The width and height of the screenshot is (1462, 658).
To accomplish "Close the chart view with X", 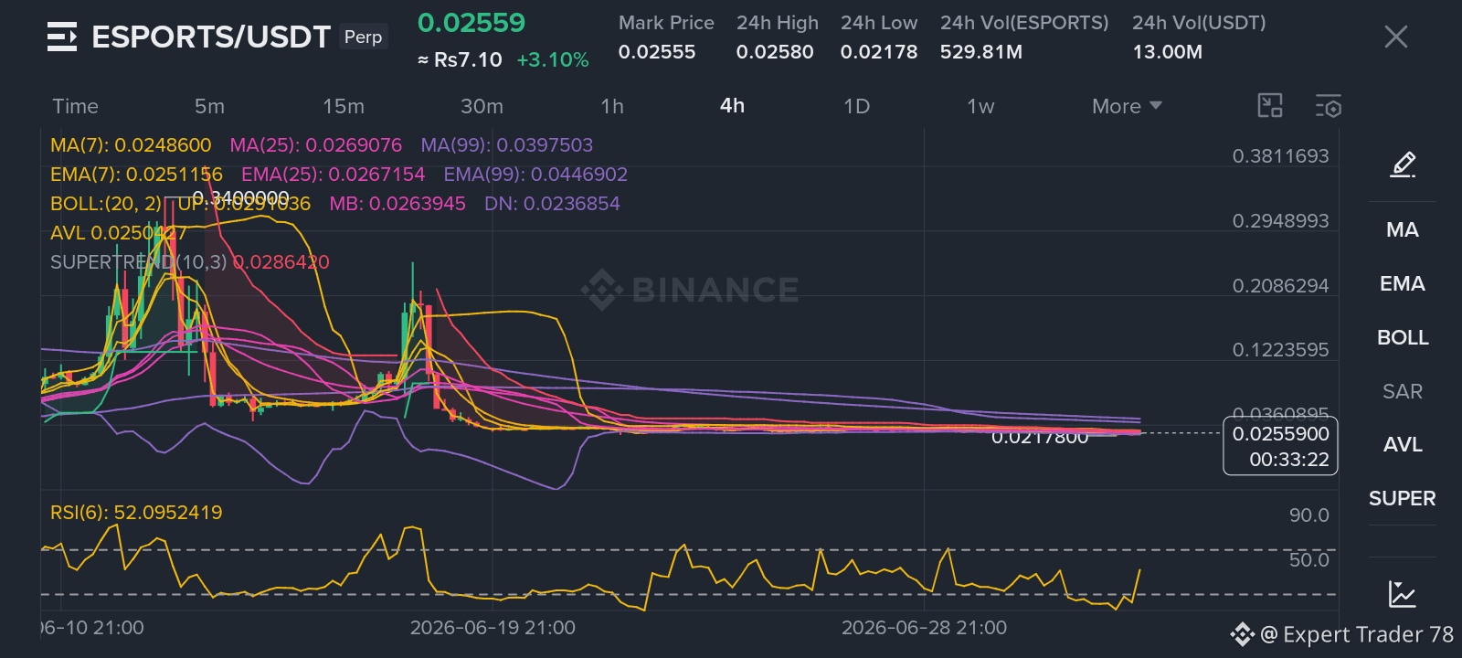I will tap(1395, 37).
